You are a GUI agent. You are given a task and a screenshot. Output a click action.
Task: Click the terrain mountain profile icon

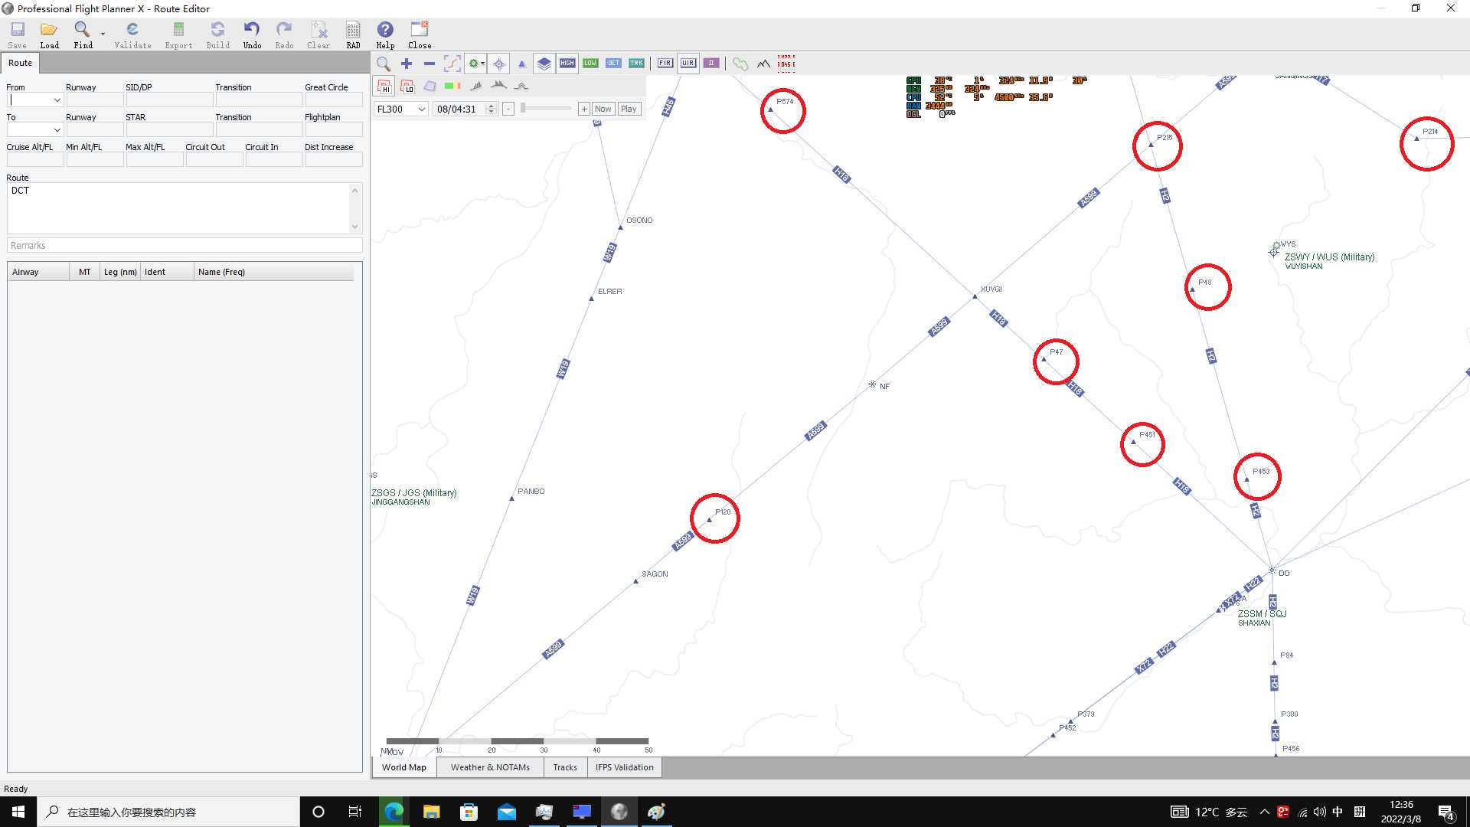click(x=763, y=64)
